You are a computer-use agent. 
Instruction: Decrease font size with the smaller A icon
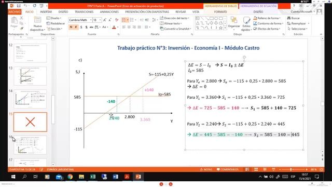[x=109, y=20]
